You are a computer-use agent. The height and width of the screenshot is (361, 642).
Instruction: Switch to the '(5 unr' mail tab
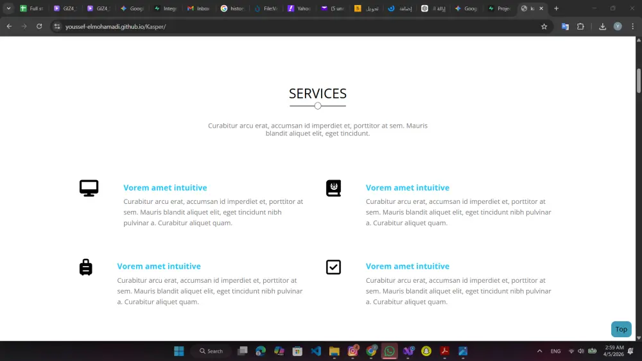click(x=333, y=8)
